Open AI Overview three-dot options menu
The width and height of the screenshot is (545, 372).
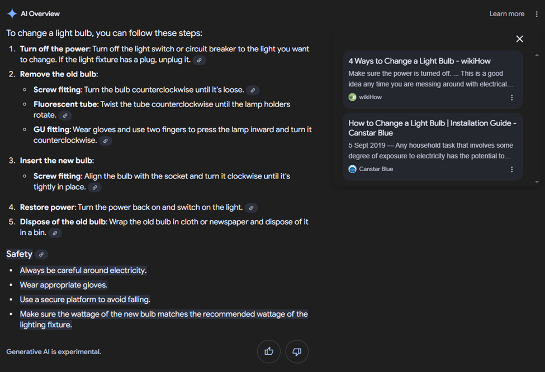coord(536,14)
